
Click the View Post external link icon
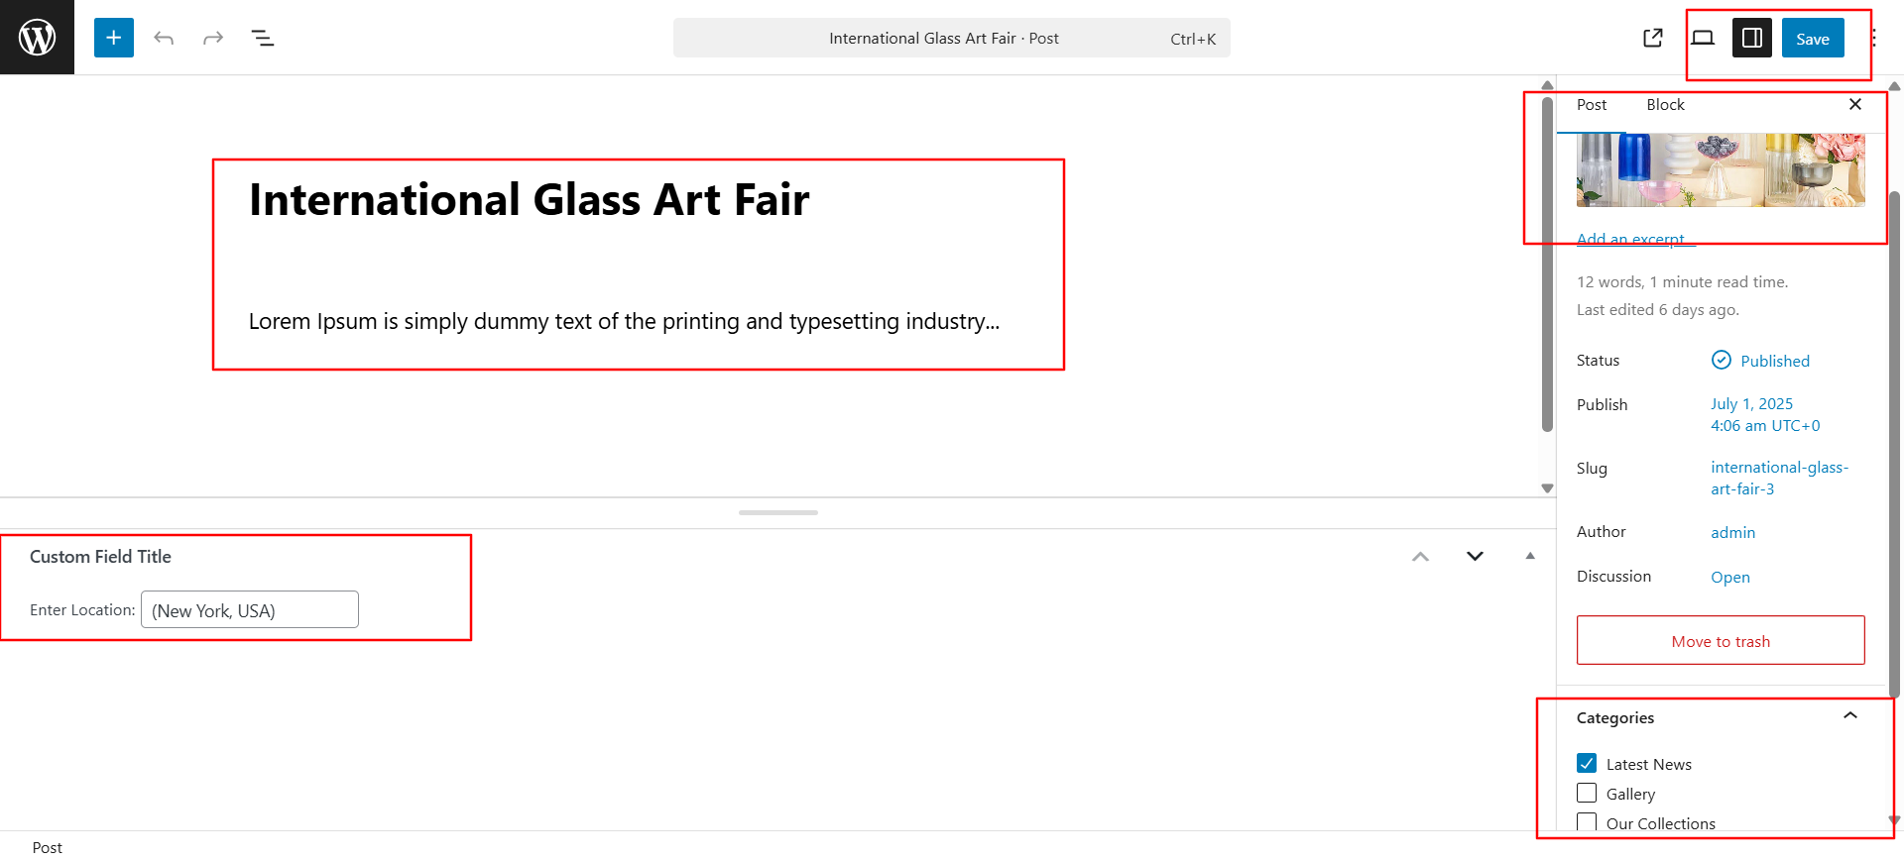1653,38
